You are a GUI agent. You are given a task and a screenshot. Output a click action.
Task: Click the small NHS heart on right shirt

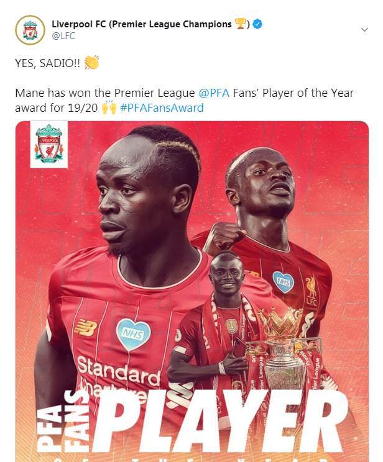(x=284, y=282)
